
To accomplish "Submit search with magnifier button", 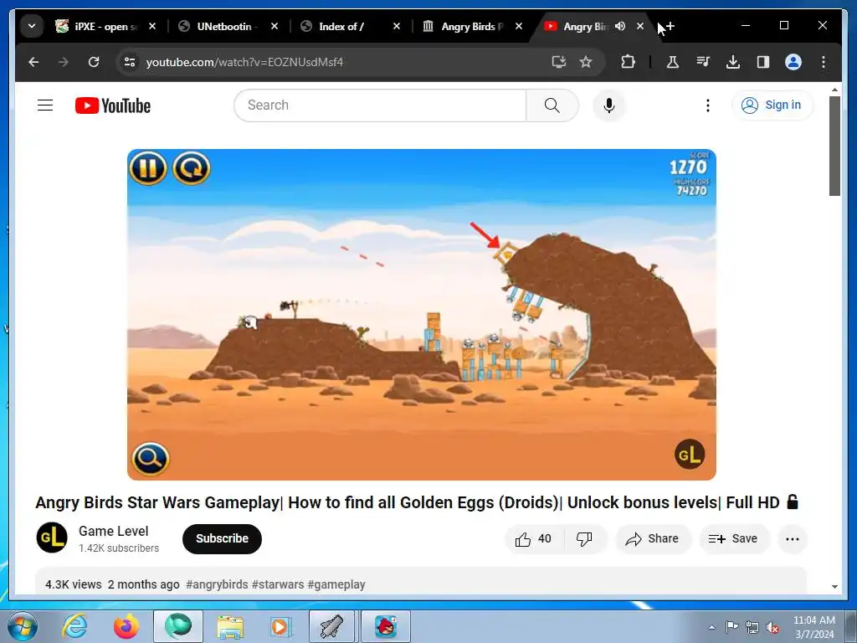I will tap(552, 105).
